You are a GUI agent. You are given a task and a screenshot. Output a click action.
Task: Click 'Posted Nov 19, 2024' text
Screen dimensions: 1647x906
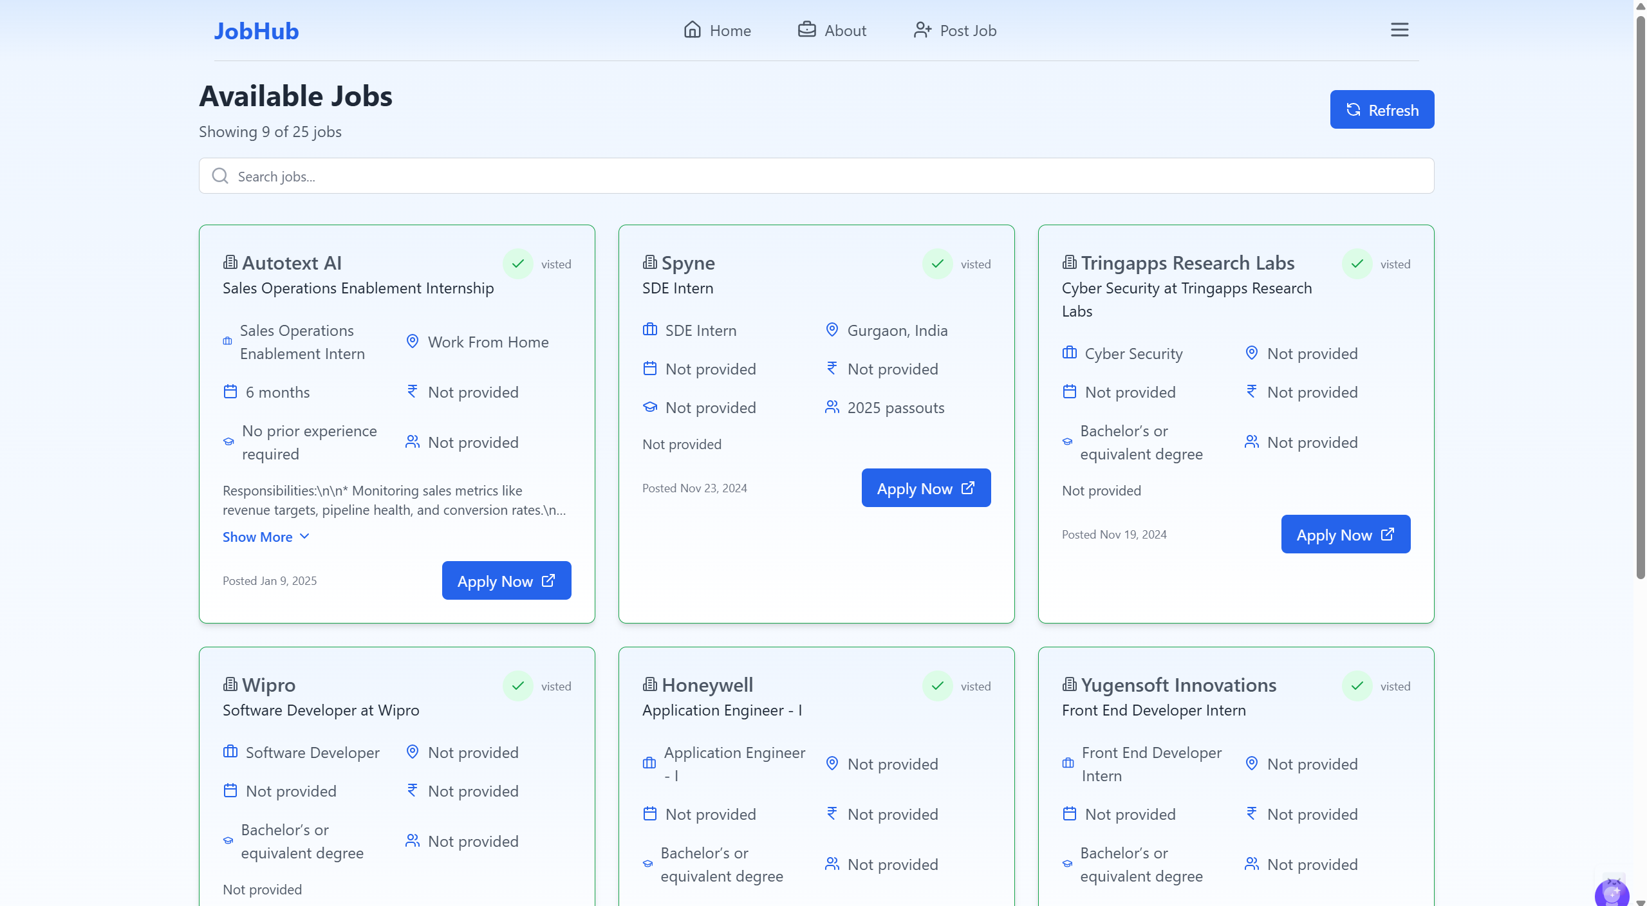[1114, 534]
